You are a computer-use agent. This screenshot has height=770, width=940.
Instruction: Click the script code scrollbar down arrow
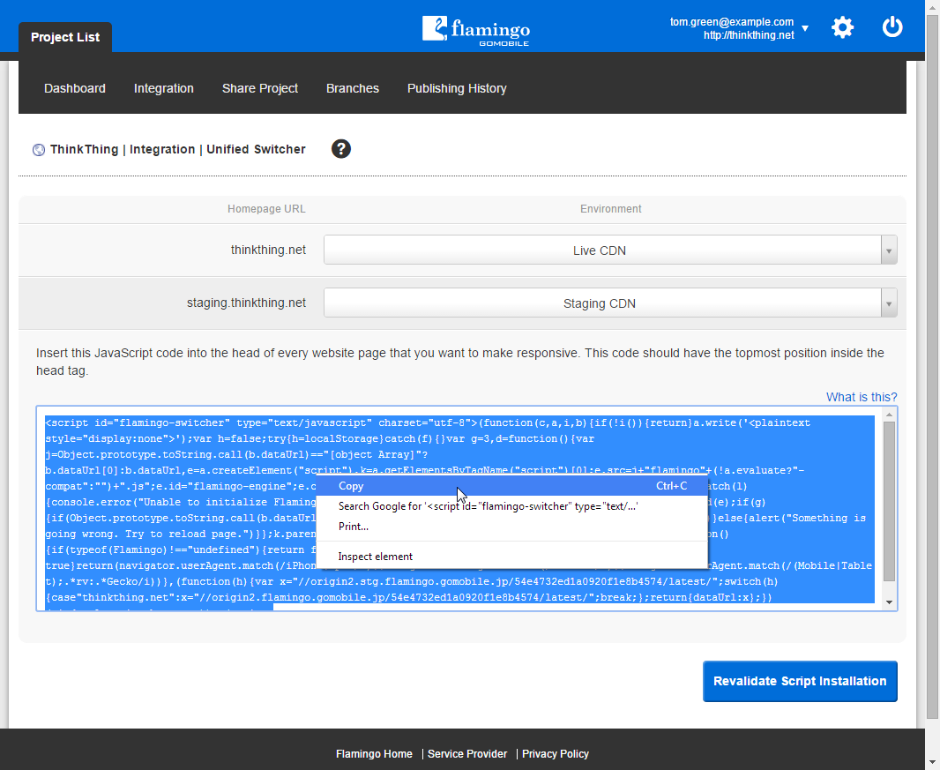coord(889,602)
